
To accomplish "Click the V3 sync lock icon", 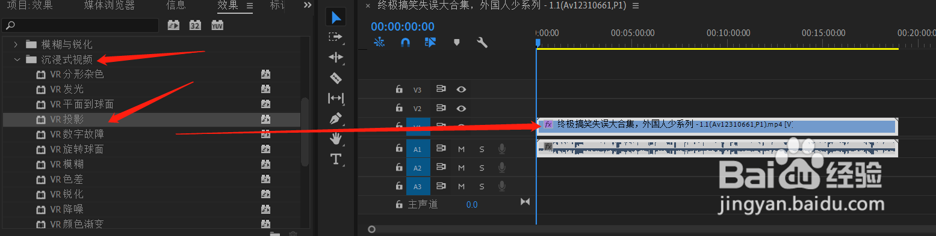I will point(441,89).
